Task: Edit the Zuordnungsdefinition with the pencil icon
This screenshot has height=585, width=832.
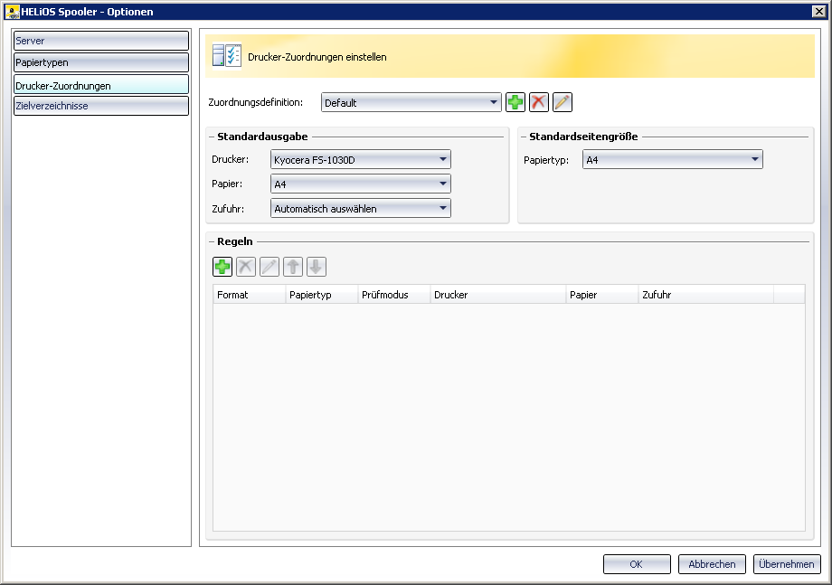Action: click(x=563, y=102)
